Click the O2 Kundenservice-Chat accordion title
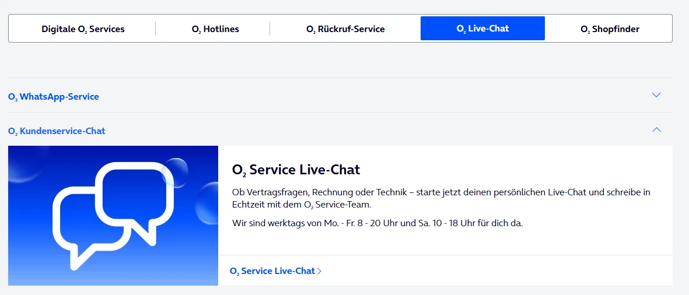The image size is (689, 295). pyautogui.click(x=57, y=131)
